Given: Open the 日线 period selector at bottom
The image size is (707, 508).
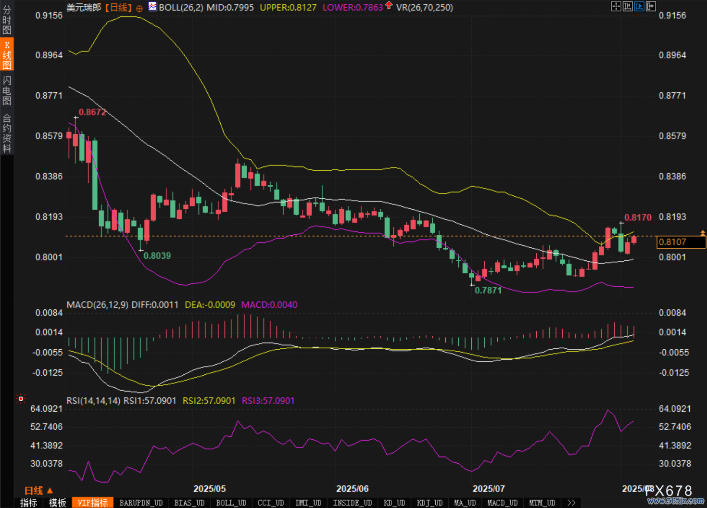Looking at the screenshot, I should 38,491.
